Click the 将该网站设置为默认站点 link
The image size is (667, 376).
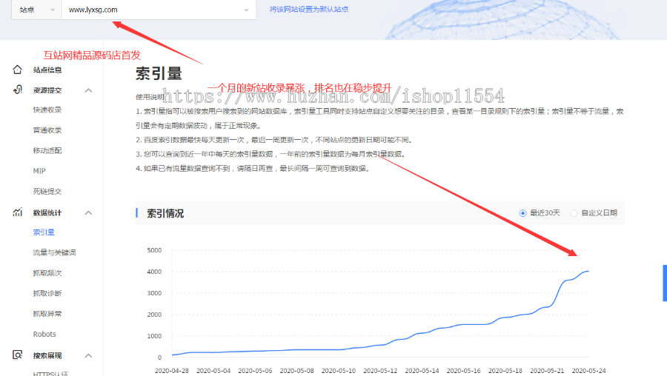[x=308, y=10]
